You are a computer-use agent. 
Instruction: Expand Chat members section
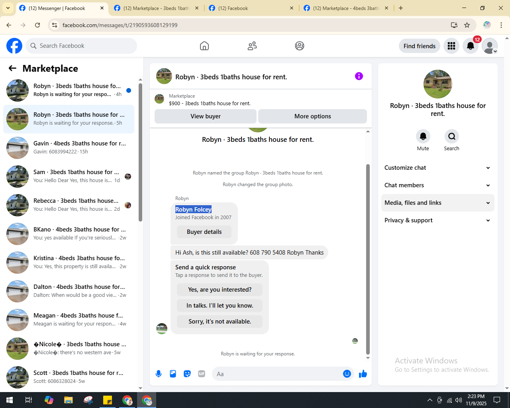click(437, 185)
